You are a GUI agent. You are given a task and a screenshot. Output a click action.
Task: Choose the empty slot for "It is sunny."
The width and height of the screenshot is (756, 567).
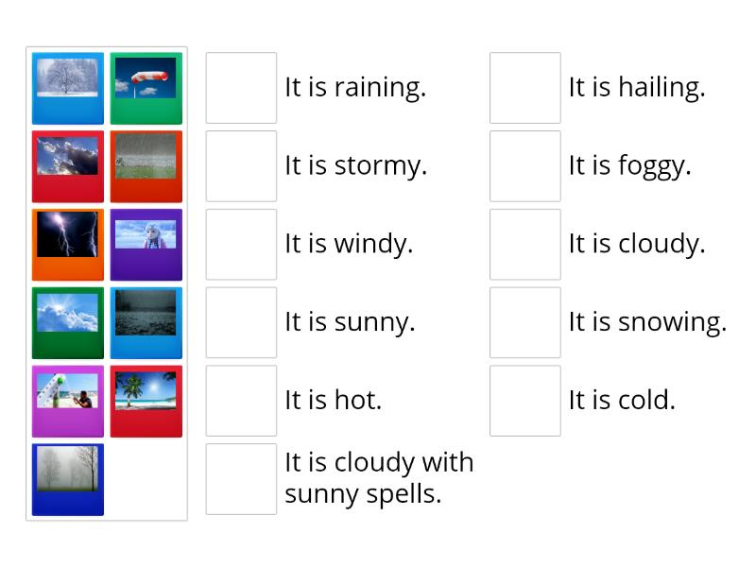(241, 323)
